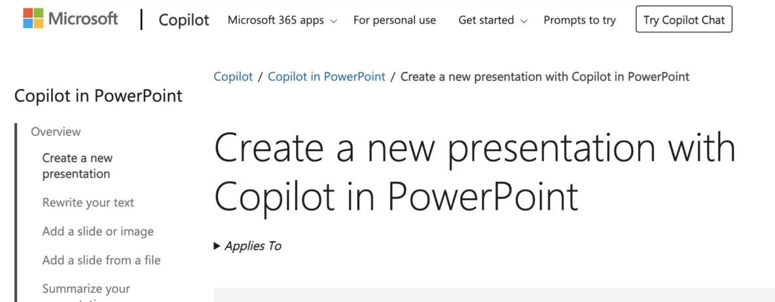Open the Copilot product home link
This screenshot has height=302, width=775.
pos(184,20)
